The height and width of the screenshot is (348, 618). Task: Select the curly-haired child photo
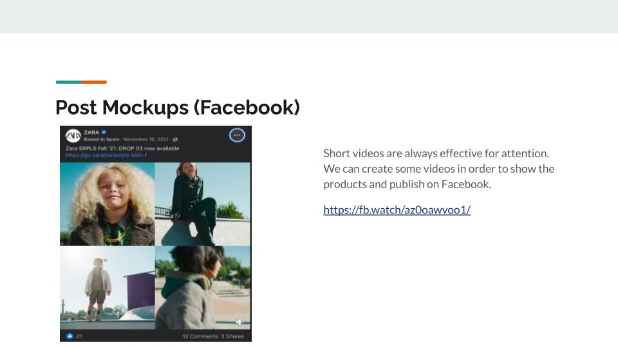107,204
